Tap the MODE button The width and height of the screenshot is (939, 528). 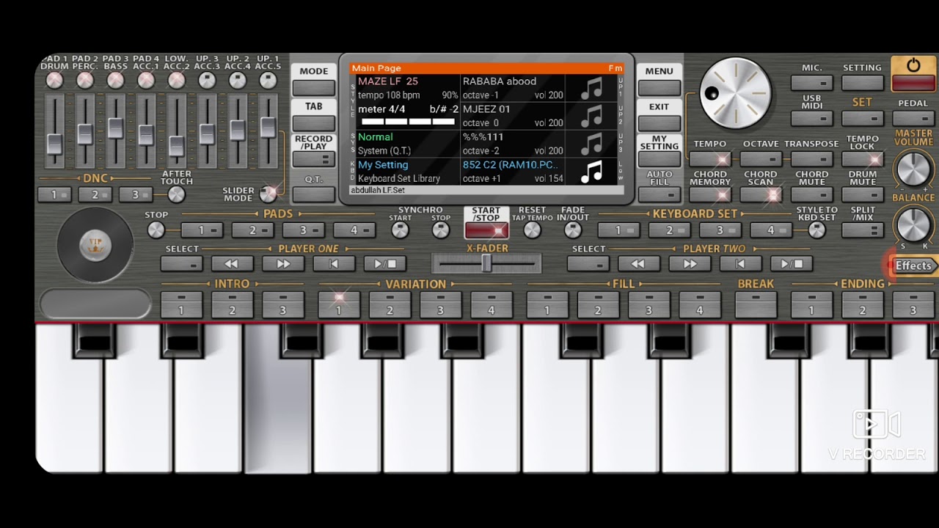314,88
